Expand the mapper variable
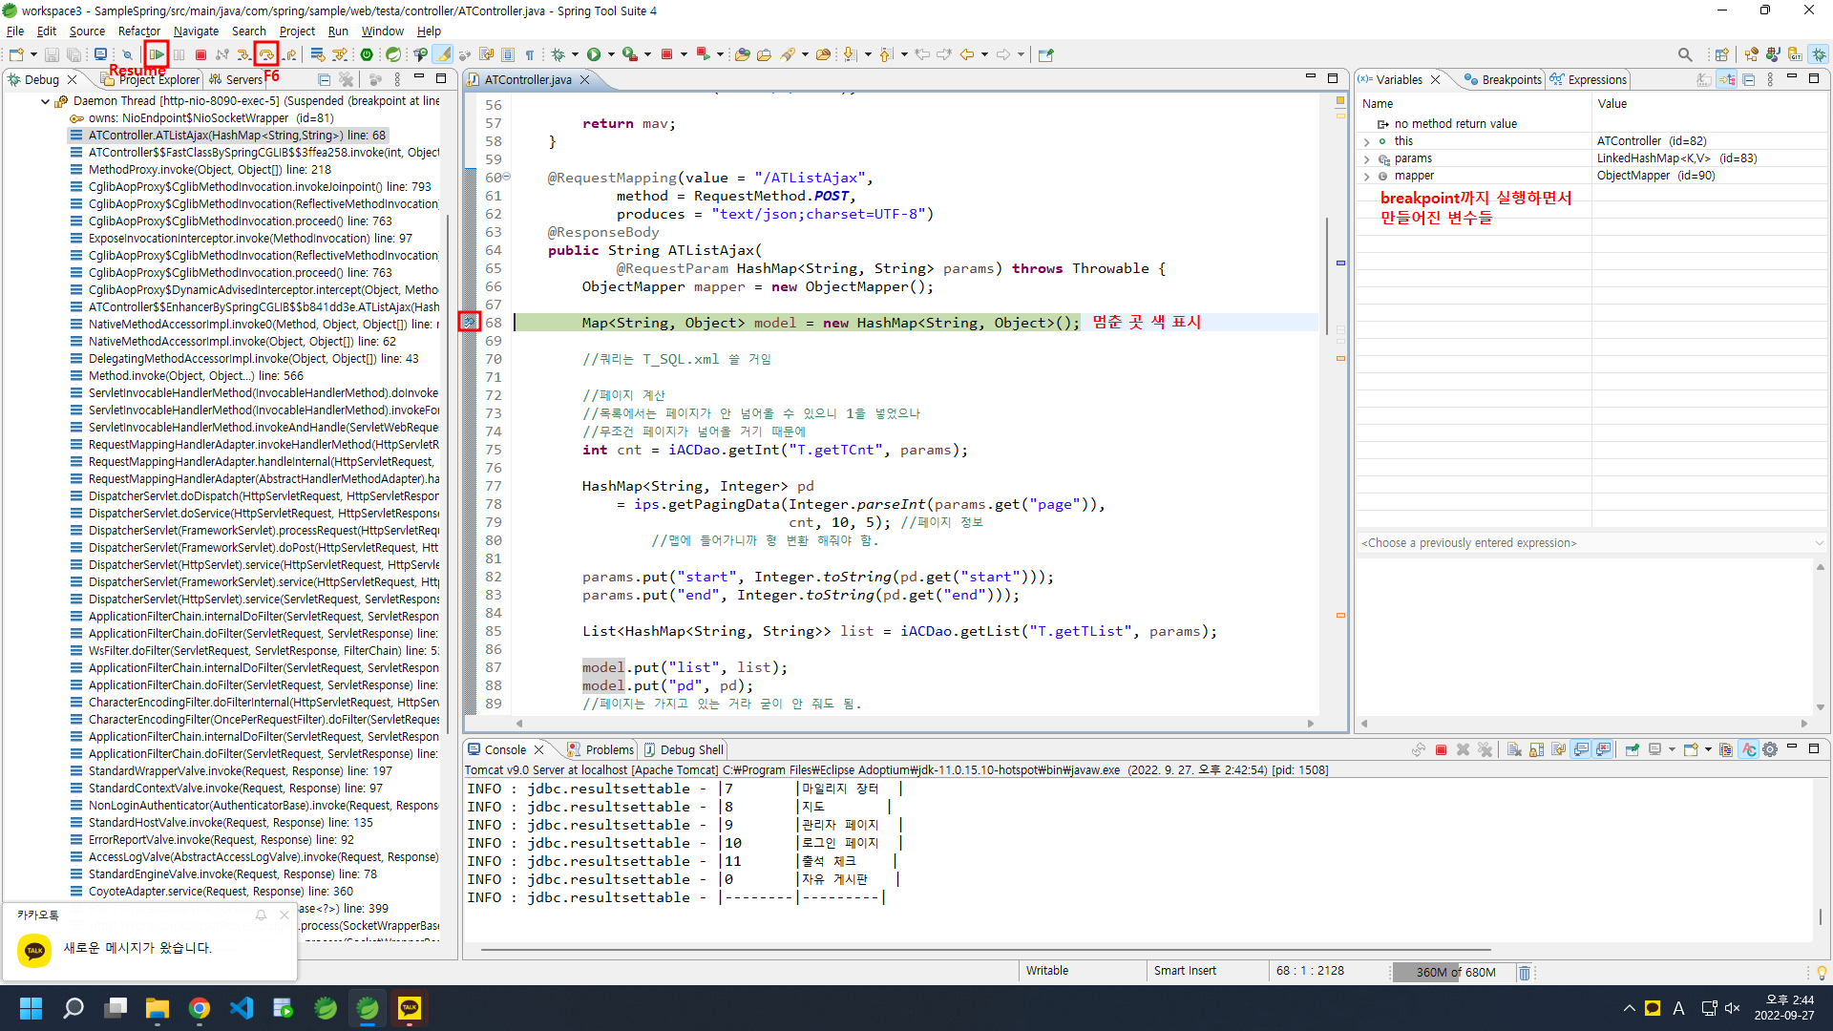1833x1031 pixels. tap(1366, 176)
